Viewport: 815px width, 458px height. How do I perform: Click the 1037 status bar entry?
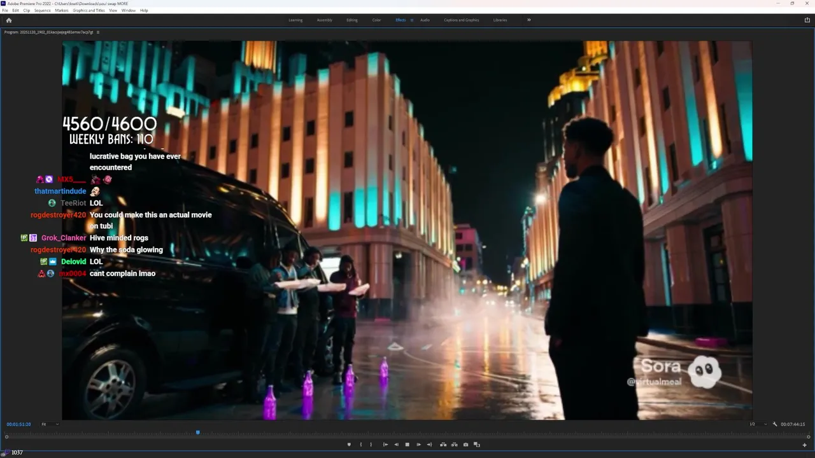[17, 452]
